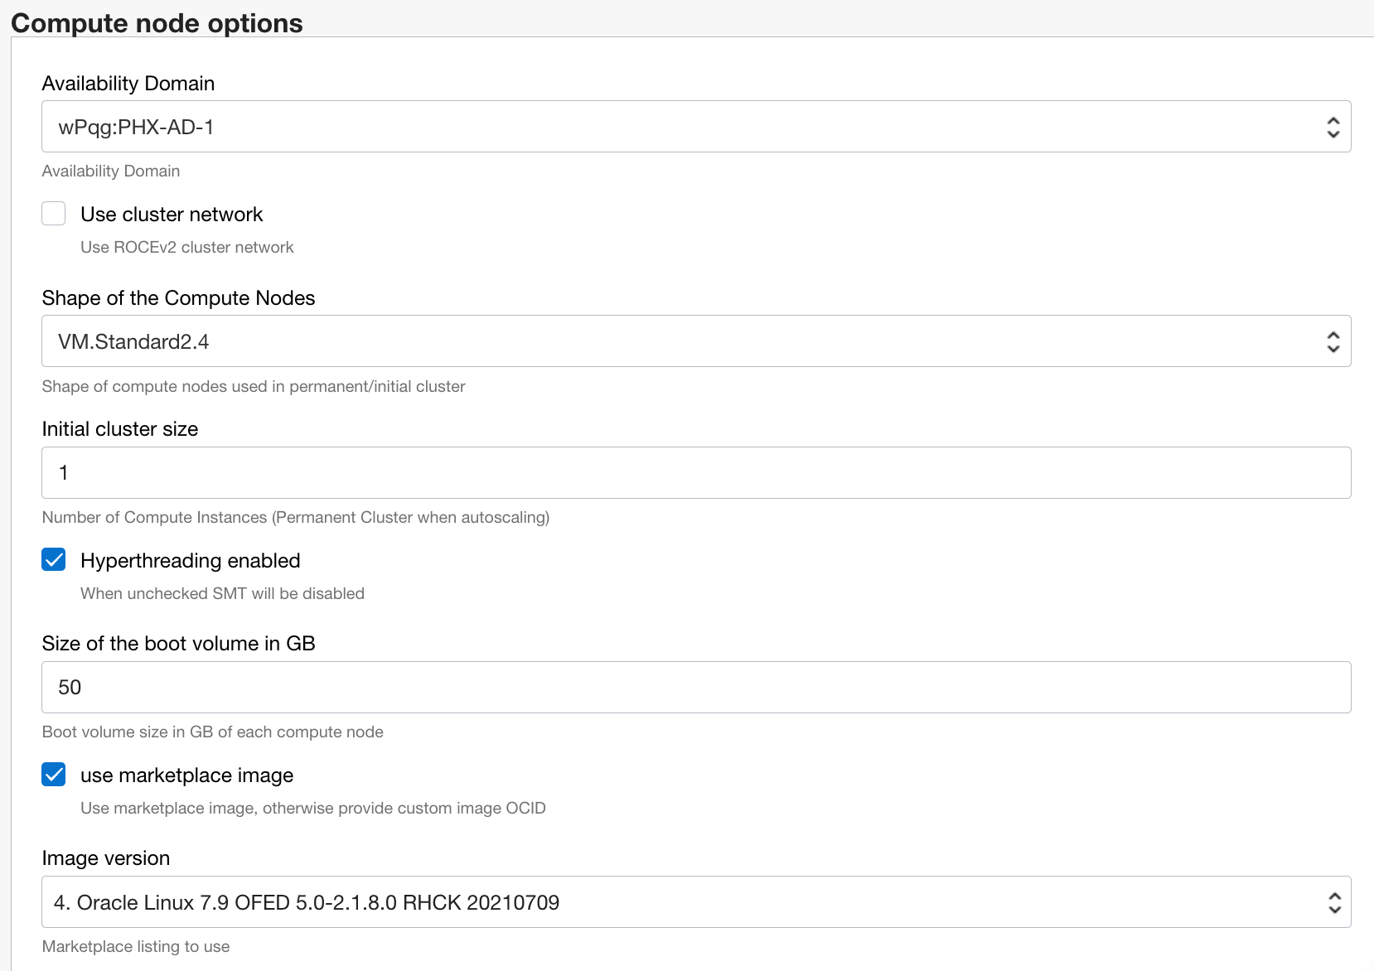Click 'Use marketplace image, otherwise provide custom image OCID' text
This screenshot has width=1374, height=971.
[x=313, y=808]
